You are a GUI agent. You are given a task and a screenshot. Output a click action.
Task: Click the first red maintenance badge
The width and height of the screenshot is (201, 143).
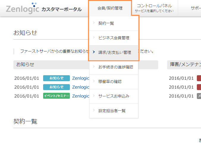pos(199,78)
